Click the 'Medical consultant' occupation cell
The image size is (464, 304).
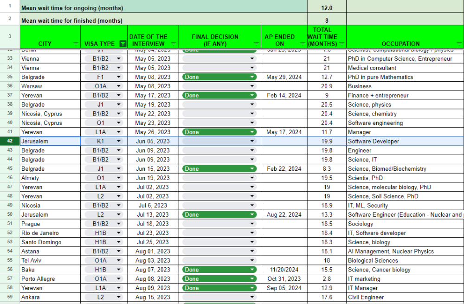click(405, 68)
